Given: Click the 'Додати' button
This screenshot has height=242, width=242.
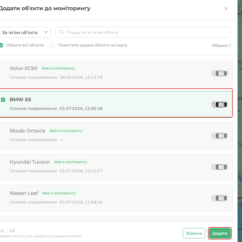Looking at the screenshot, I should (x=220, y=233).
